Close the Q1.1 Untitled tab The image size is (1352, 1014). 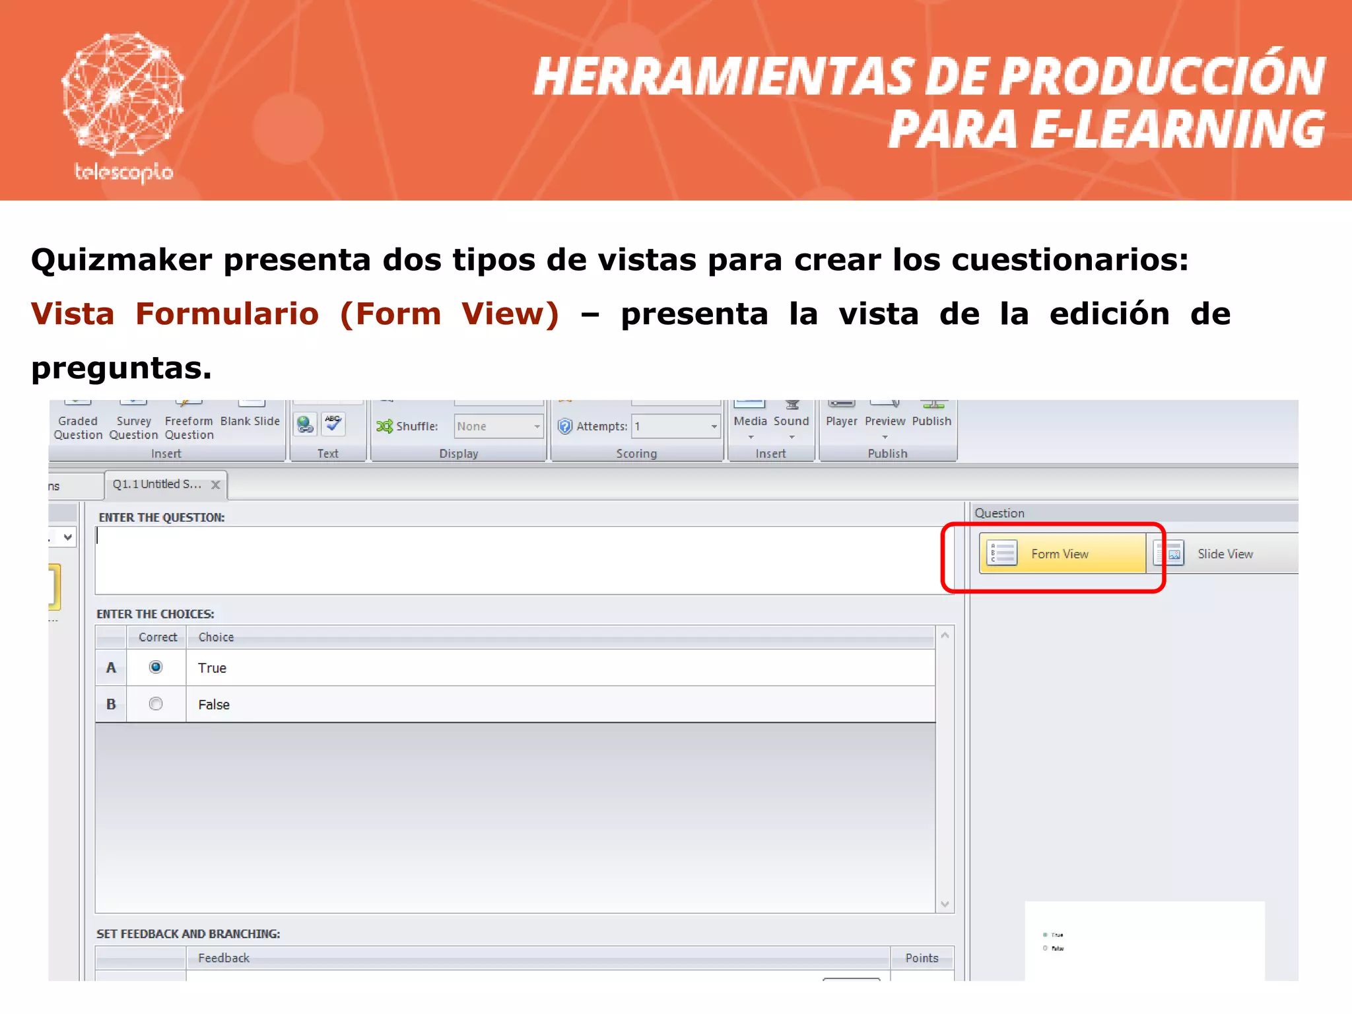coord(215,485)
